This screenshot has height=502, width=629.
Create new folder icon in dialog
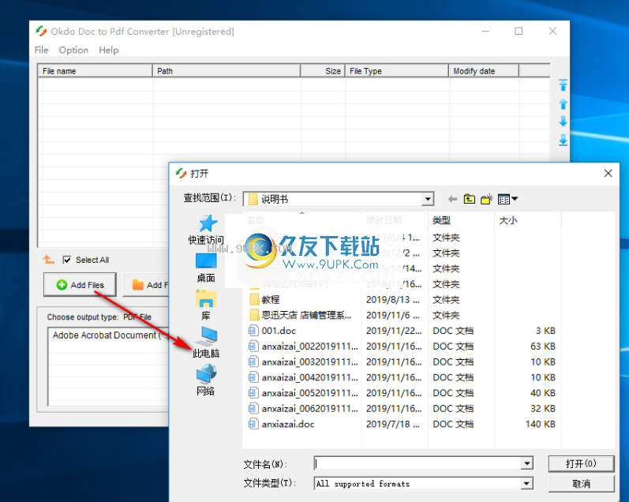[486, 199]
